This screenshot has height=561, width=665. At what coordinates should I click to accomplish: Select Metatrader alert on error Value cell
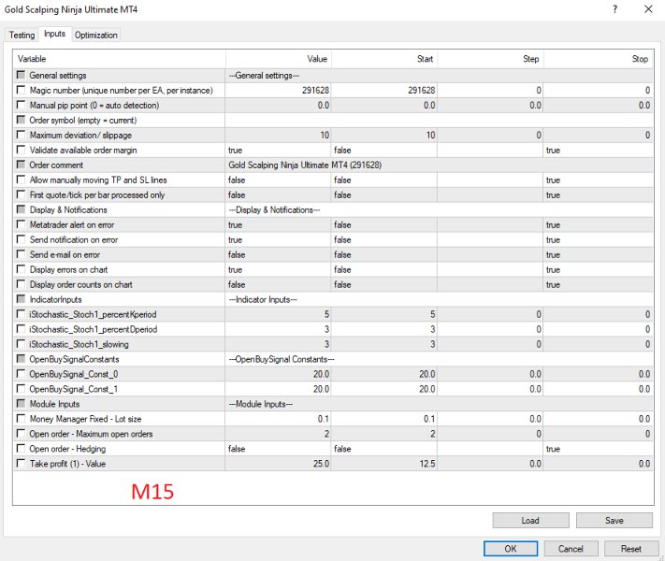coord(278,224)
